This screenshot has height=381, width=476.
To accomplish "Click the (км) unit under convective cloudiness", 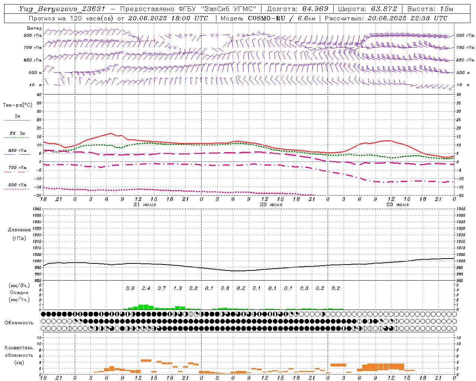I will tap(19, 362).
